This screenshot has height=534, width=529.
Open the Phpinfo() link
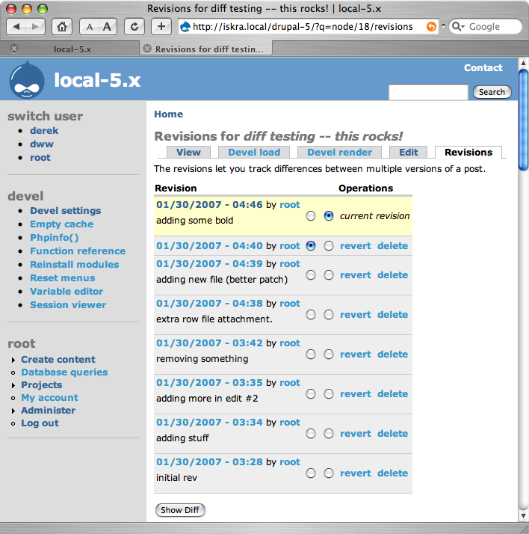54,237
